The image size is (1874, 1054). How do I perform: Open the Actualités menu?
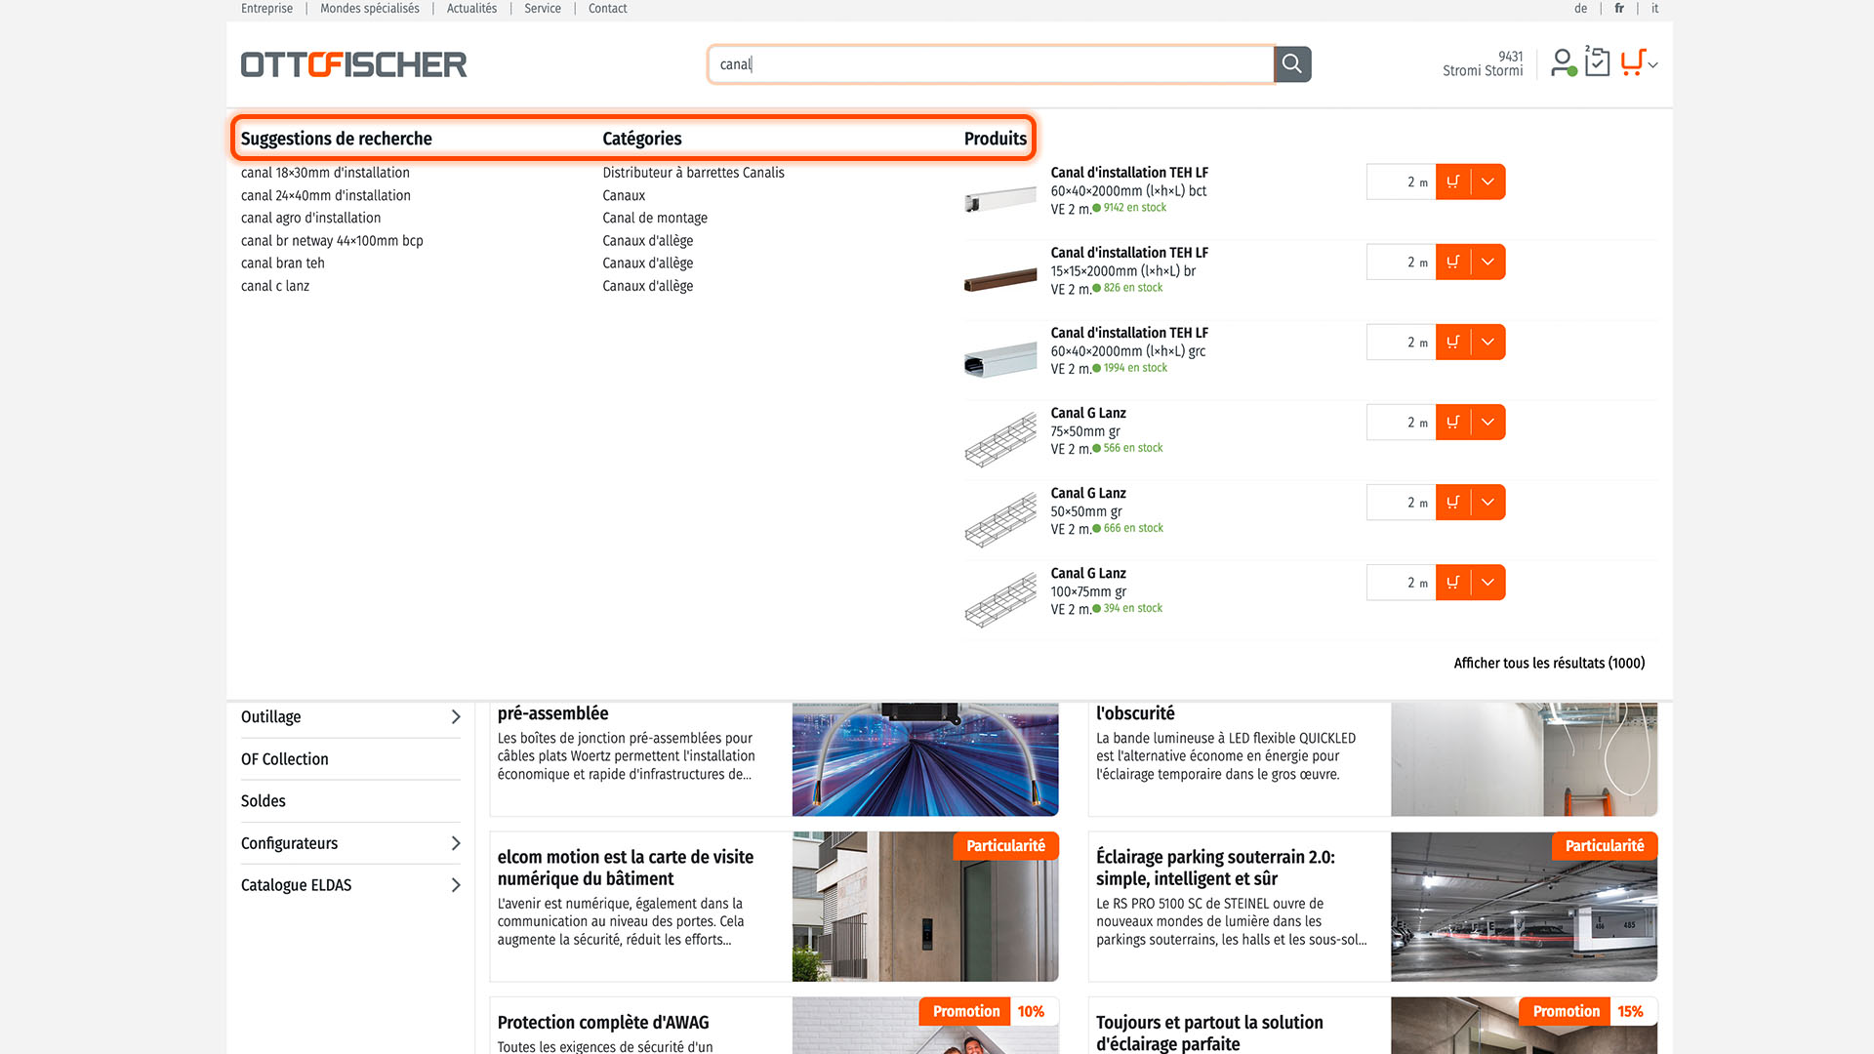pos(471,9)
